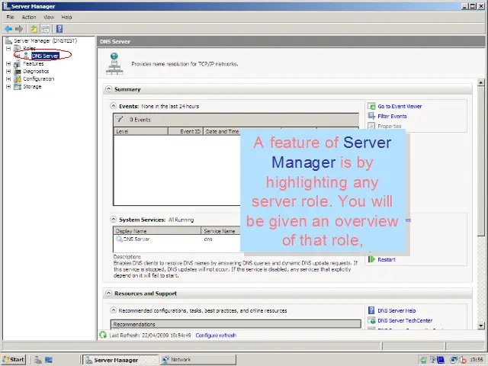Expand the Configuration tree node

coord(8,79)
